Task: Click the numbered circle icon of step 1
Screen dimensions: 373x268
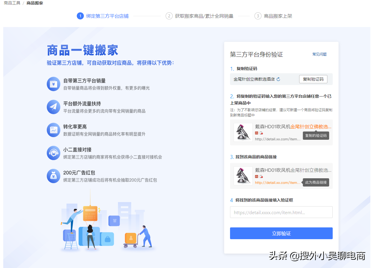Action: pos(80,16)
